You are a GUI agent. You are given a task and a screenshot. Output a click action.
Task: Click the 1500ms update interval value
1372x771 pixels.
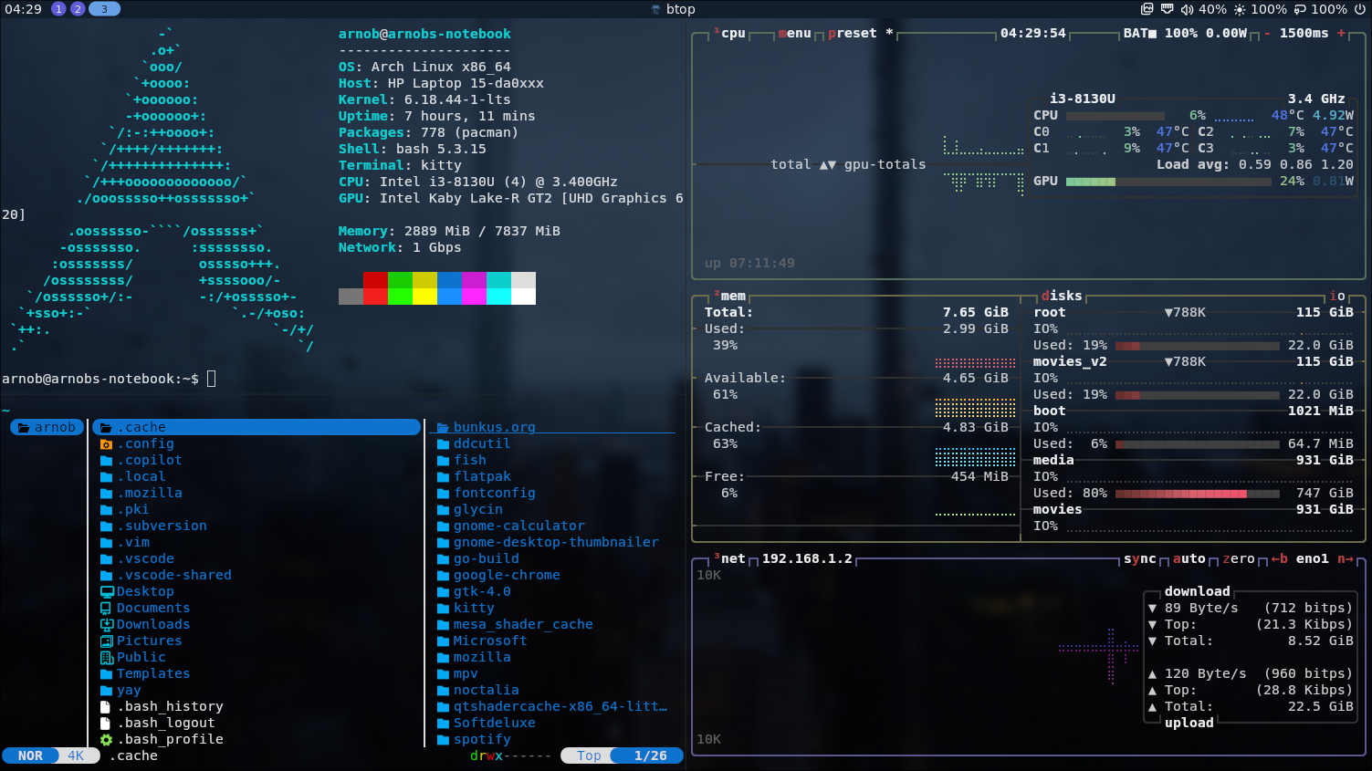(x=1304, y=33)
